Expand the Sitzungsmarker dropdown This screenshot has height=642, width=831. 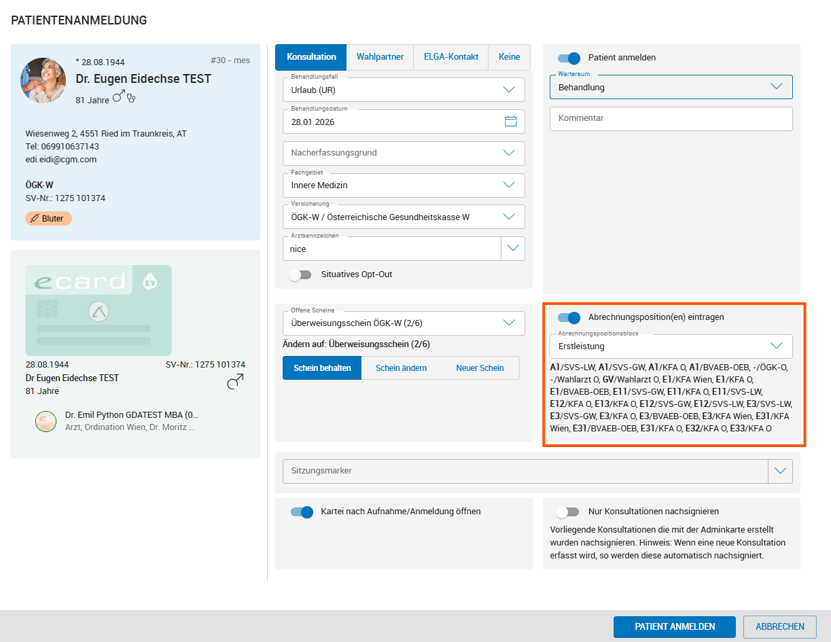779,471
